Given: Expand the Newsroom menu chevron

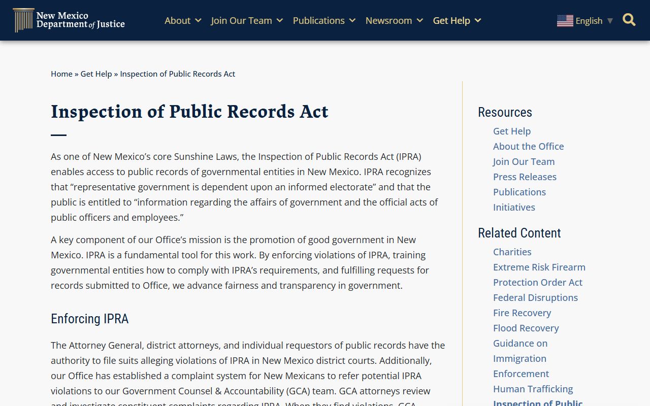Looking at the screenshot, I should tap(419, 21).
